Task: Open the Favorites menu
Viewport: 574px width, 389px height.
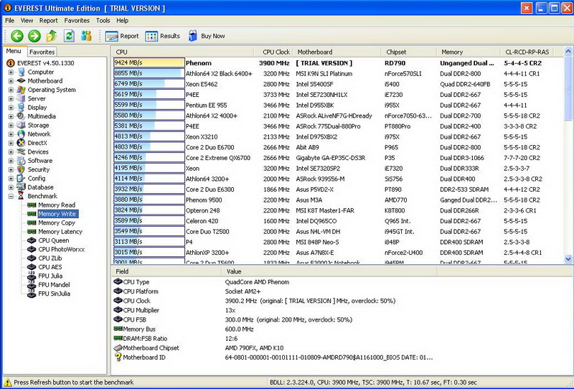Action: pos(77,21)
